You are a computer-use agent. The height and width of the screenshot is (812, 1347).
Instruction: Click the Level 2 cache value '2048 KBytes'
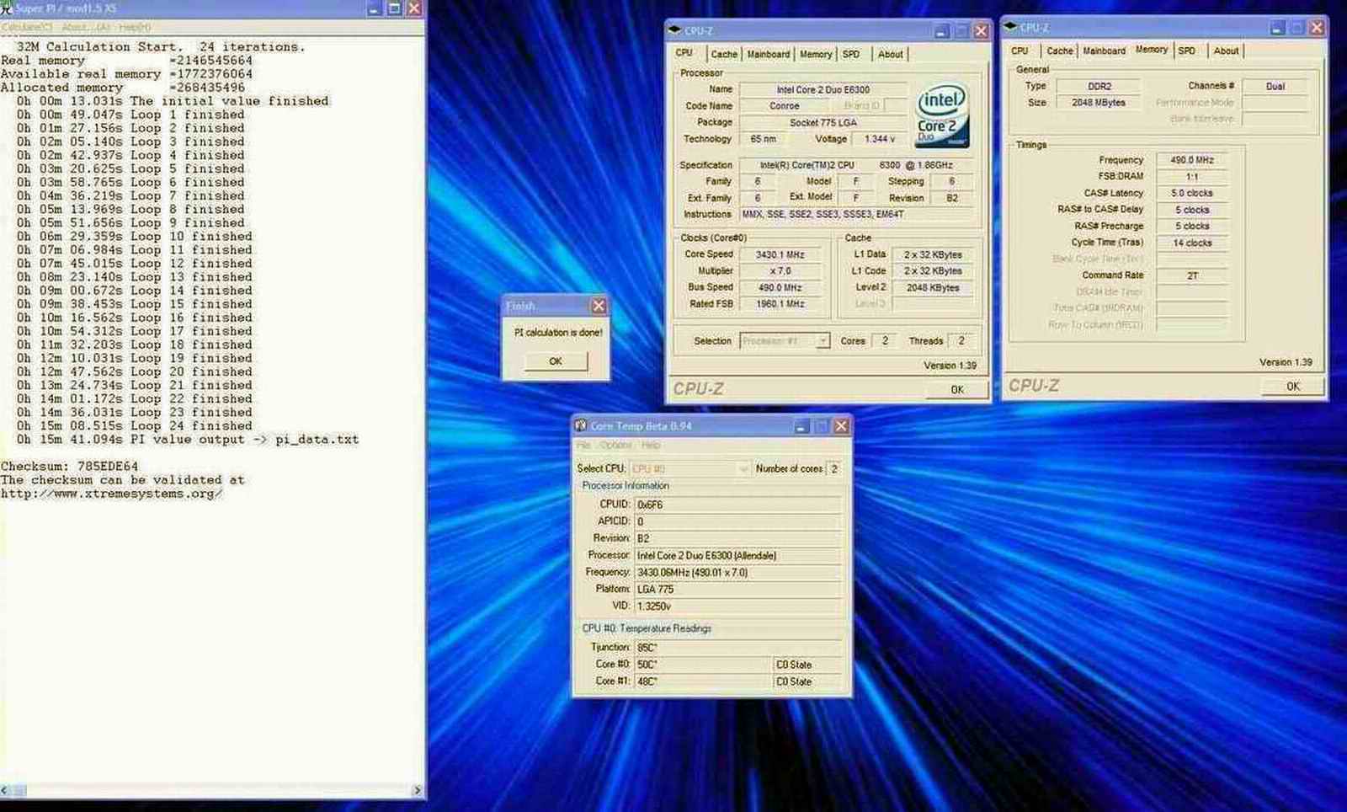click(x=933, y=287)
